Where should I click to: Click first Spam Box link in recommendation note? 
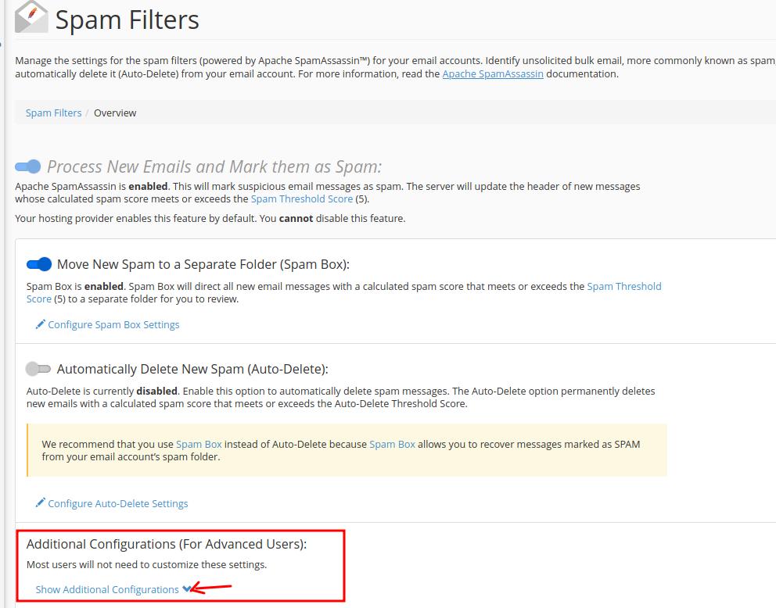point(199,444)
